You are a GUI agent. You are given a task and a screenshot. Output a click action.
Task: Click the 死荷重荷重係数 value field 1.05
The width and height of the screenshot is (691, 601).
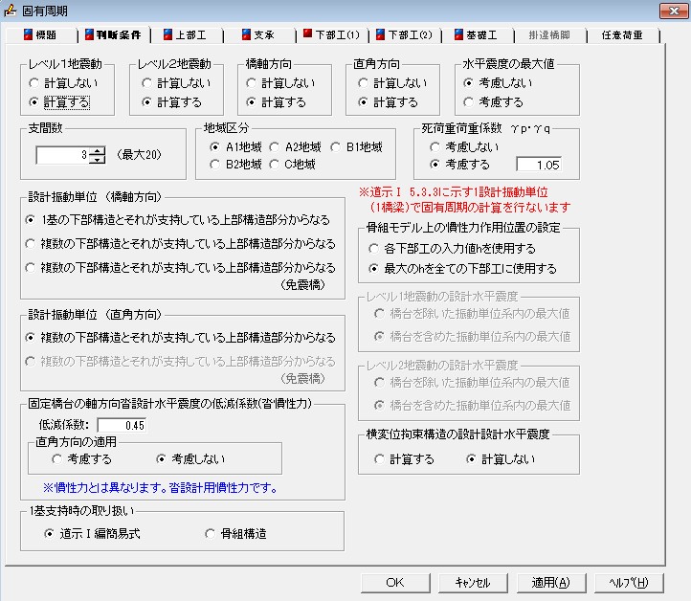[x=539, y=165]
